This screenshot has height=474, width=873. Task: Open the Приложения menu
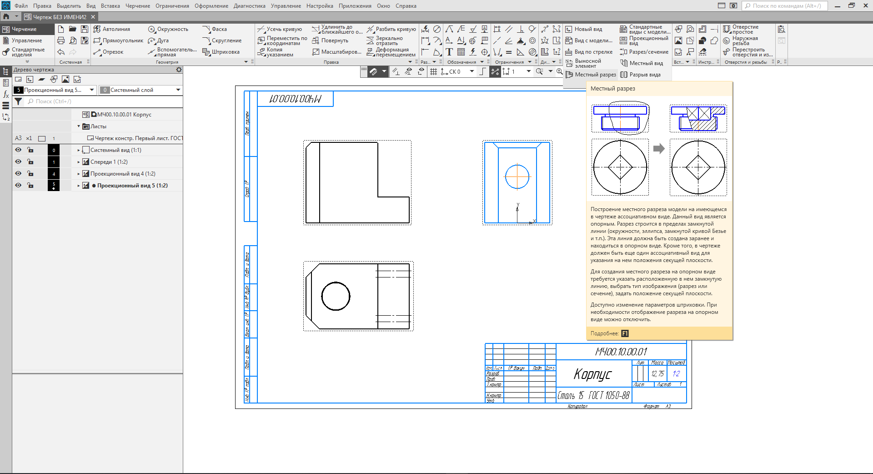click(355, 6)
